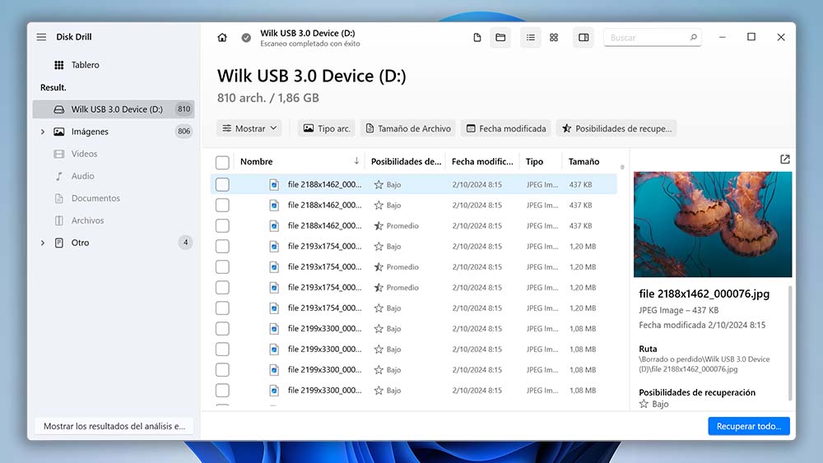Click the Tablero grid icon
Image resolution: width=823 pixels, height=463 pixels.
pos(58,65)
